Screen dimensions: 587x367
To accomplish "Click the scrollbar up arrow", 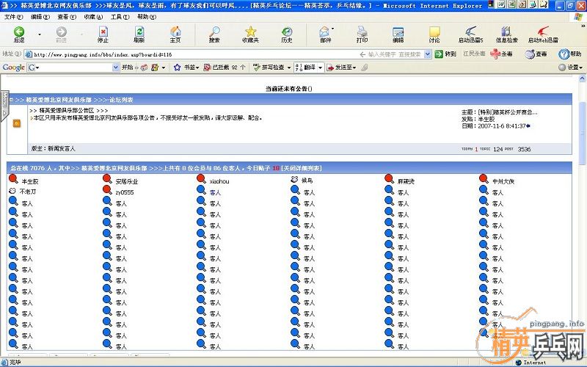I will coord(582,79).
